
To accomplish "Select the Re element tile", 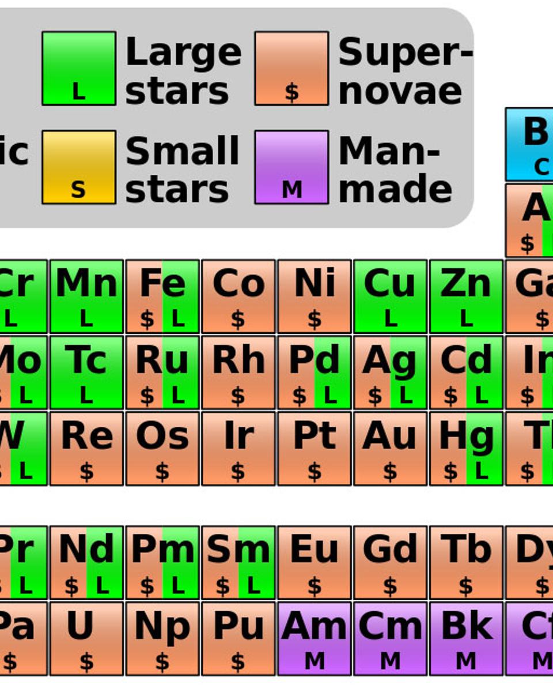I will click(x=86, y=449).
